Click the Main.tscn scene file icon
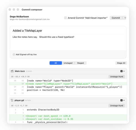The width and height of the screenshot is (136, 130). [x=12, y=71]
